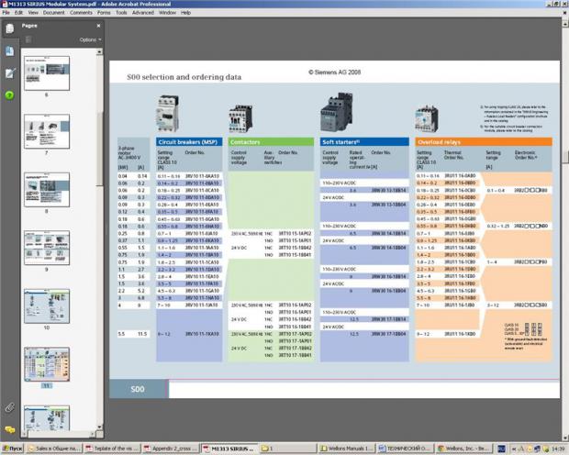Click thumbnail panel scroll down arrow
569x455 pixels.
pos(99,427)
